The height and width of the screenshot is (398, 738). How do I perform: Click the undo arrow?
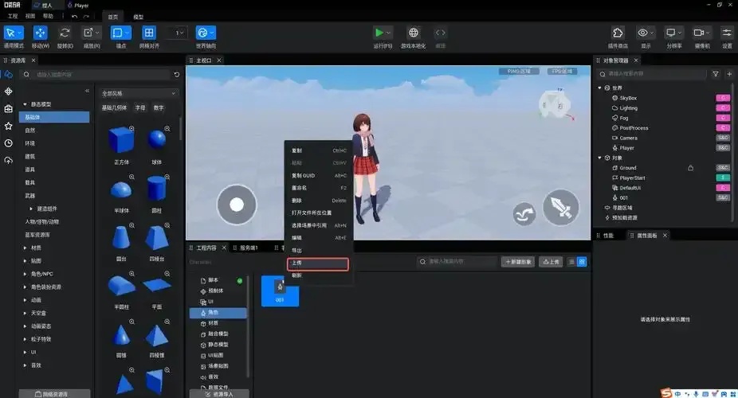tap(74, 17)
